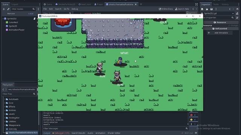
Task: Open the File menu
Action: 45,9
